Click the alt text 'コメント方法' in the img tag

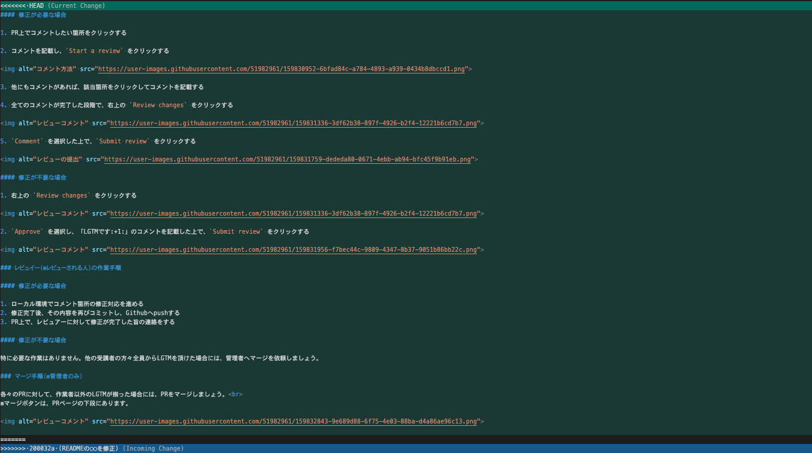click(x=55, y=69)
